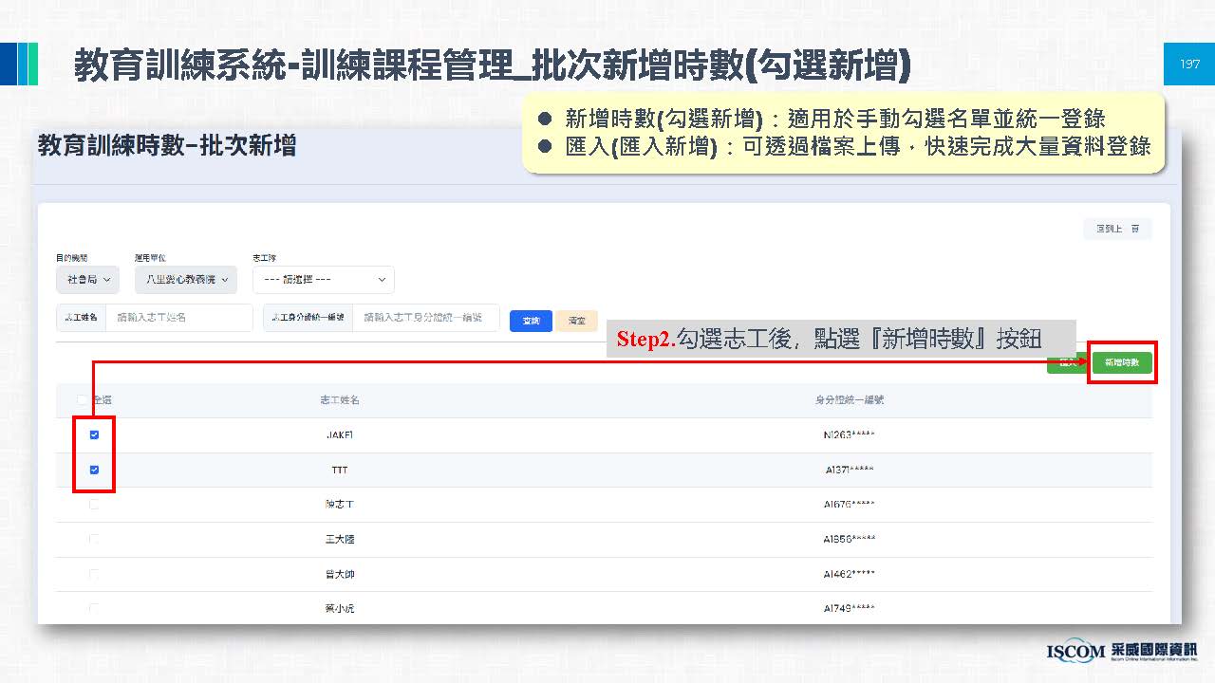The height and width of the screenshot is (683, 1215).
Task: Click the 回到上一頁 back button
Action: point(1117,230)
